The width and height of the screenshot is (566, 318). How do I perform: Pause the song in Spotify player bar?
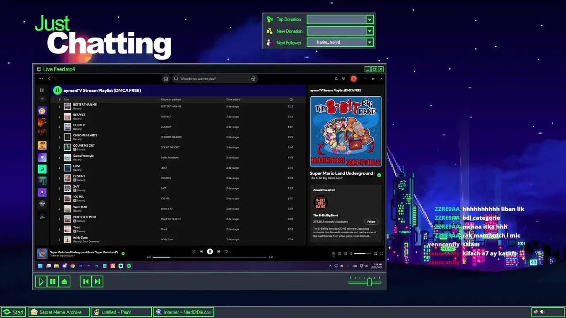tap(210, 252)
